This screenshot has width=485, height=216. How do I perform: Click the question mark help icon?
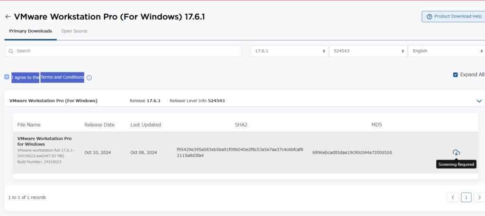pos(430,17)
